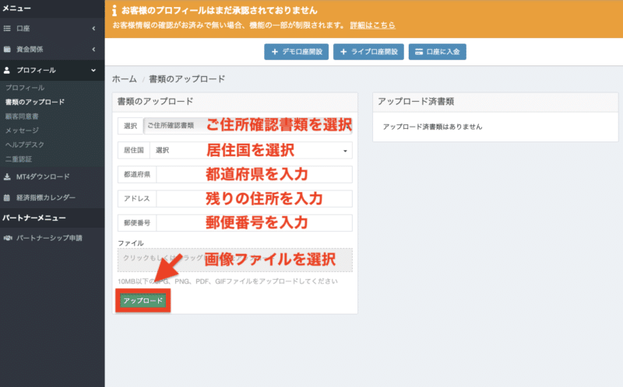This screenshot has width=623, height=387.
Task: Click the 経済指標カレンダー calendar icon
Action: click(x=7, y=197)
